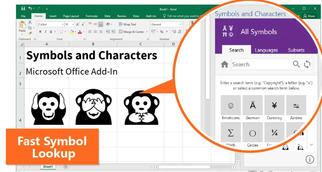The width and height of the screenshot is (322, 172).
Task: Switch to the Page Layout tab
Action: 71,16
